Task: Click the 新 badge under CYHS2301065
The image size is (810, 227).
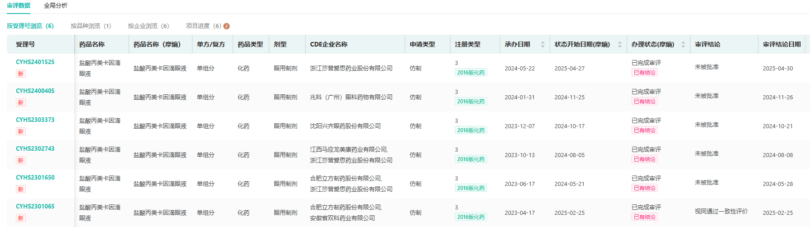Action: 21,218
